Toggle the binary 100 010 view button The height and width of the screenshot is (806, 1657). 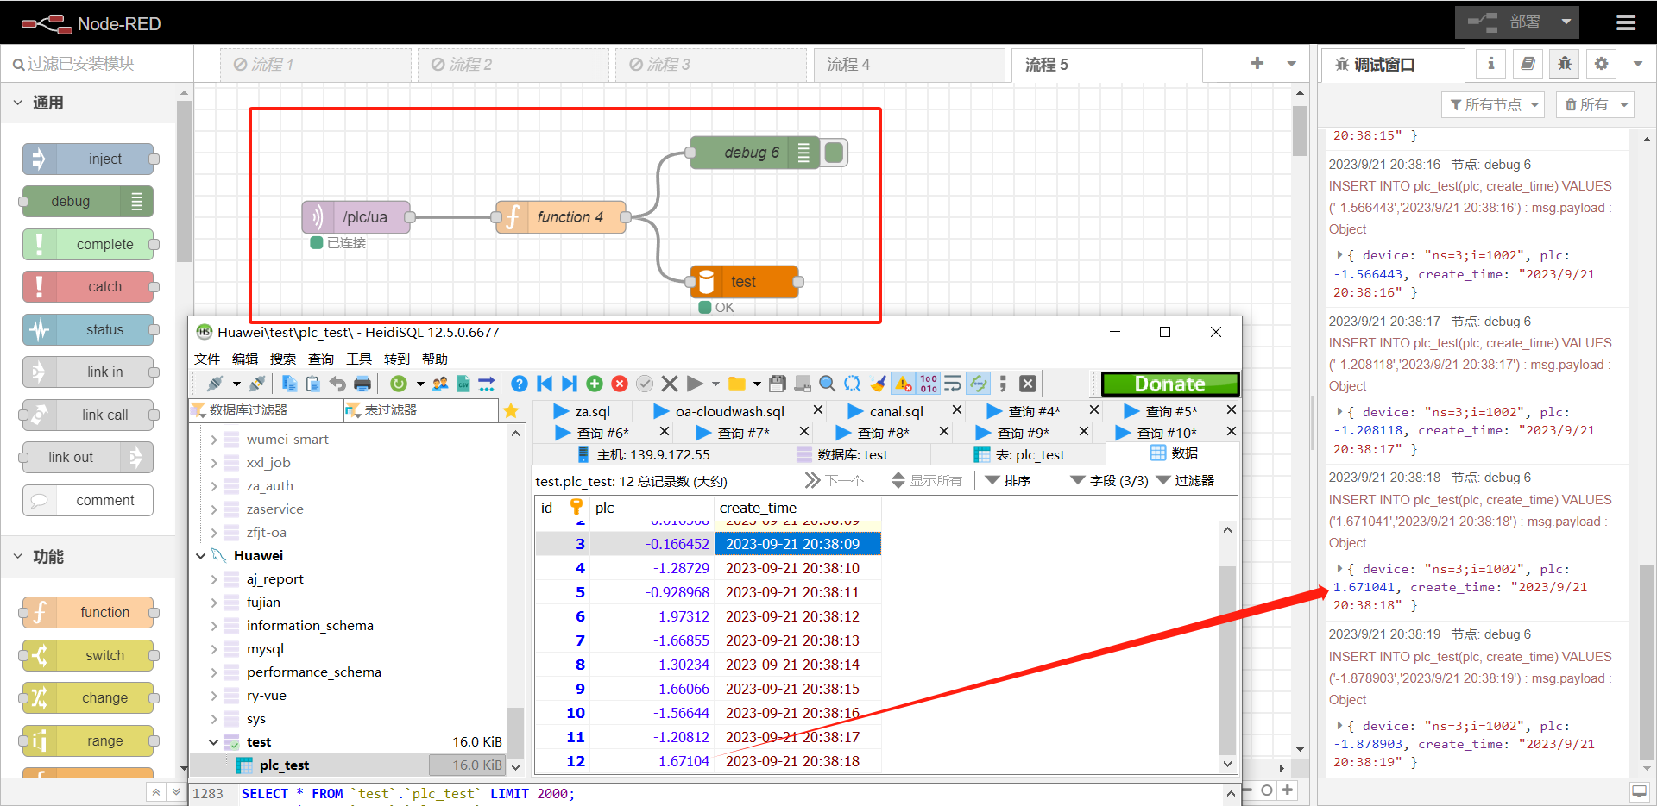click(x=929, y=384)
